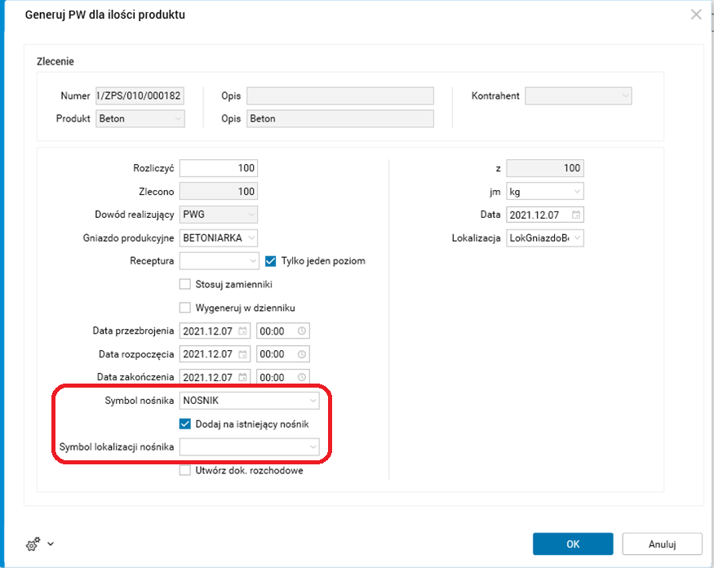The width and height of the screenshot is (714, 568).
Task: Open calendar for Data zakończenia
Action: pyautogui.click(x=243, y=378)
